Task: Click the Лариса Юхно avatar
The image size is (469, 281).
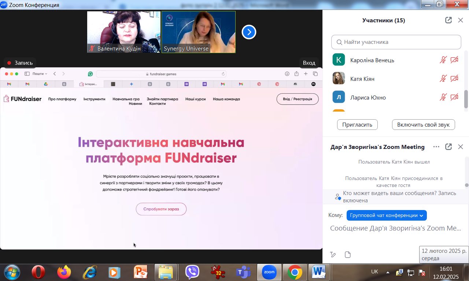Action: [339, 97]
